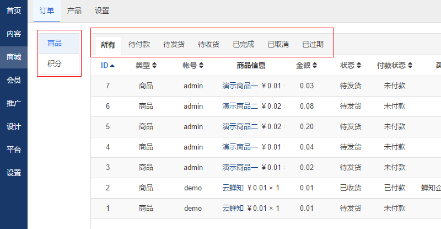The height and width of the screenshot is (229, 441).
Task: Open 会员 section in sidebar
Action: 14,80
